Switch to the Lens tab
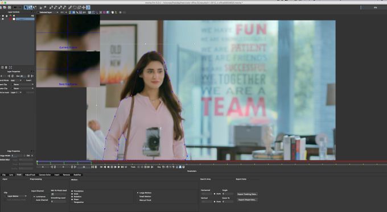 [x=11, y=175]
